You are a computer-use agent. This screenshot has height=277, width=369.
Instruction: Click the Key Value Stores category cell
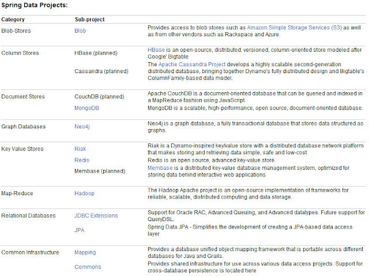tap(22, 149)
